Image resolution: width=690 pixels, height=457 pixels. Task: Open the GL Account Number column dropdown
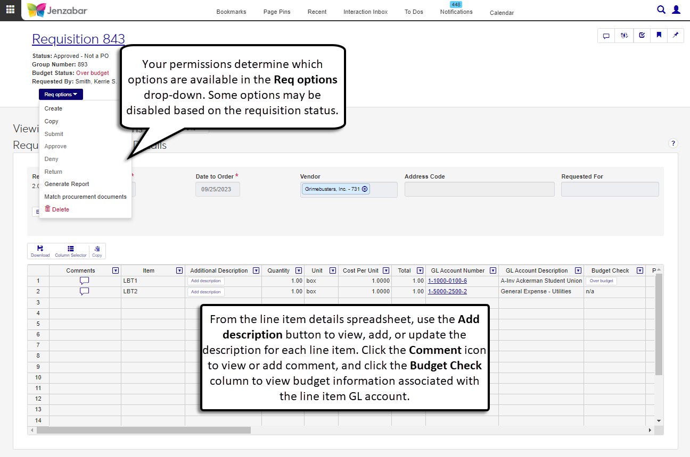click(493, 270)
